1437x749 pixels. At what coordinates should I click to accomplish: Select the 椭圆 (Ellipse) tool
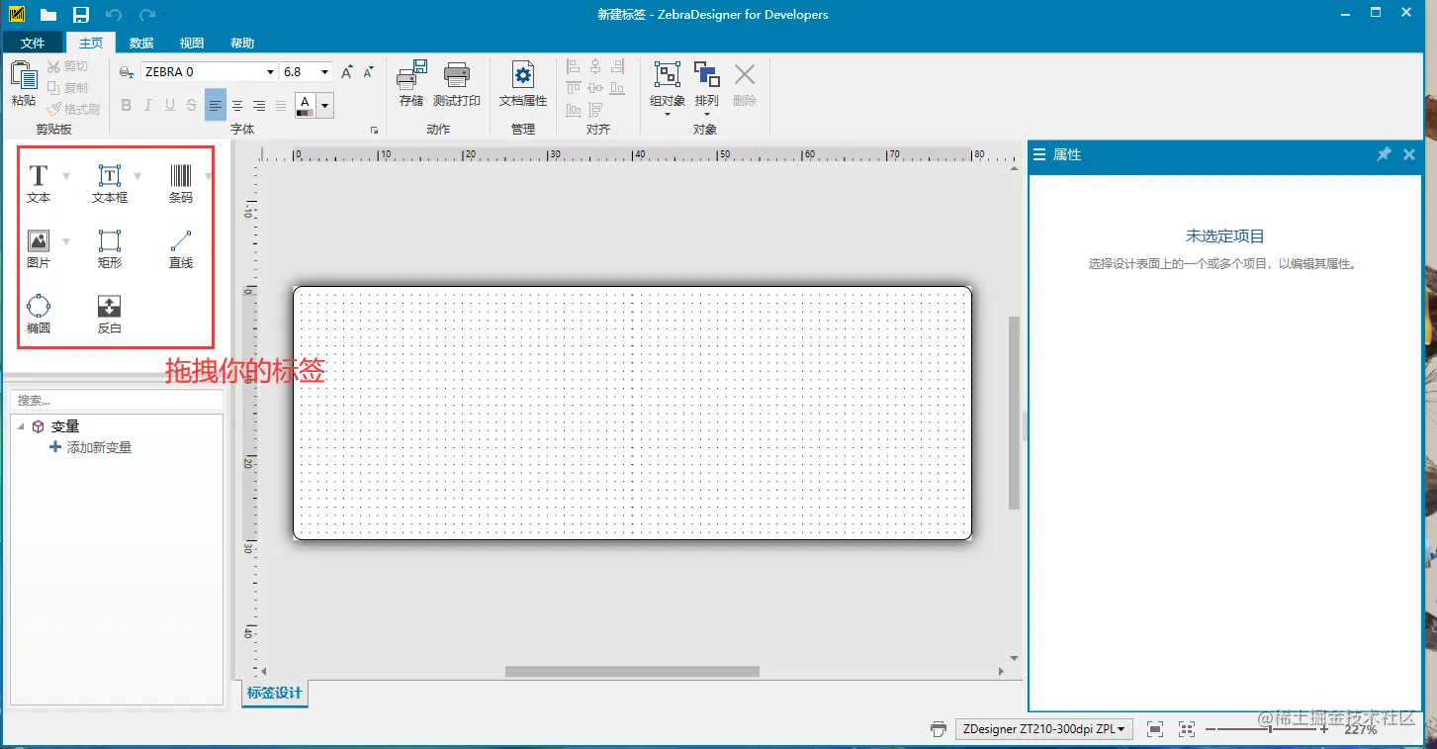click(x=39, y=315)
